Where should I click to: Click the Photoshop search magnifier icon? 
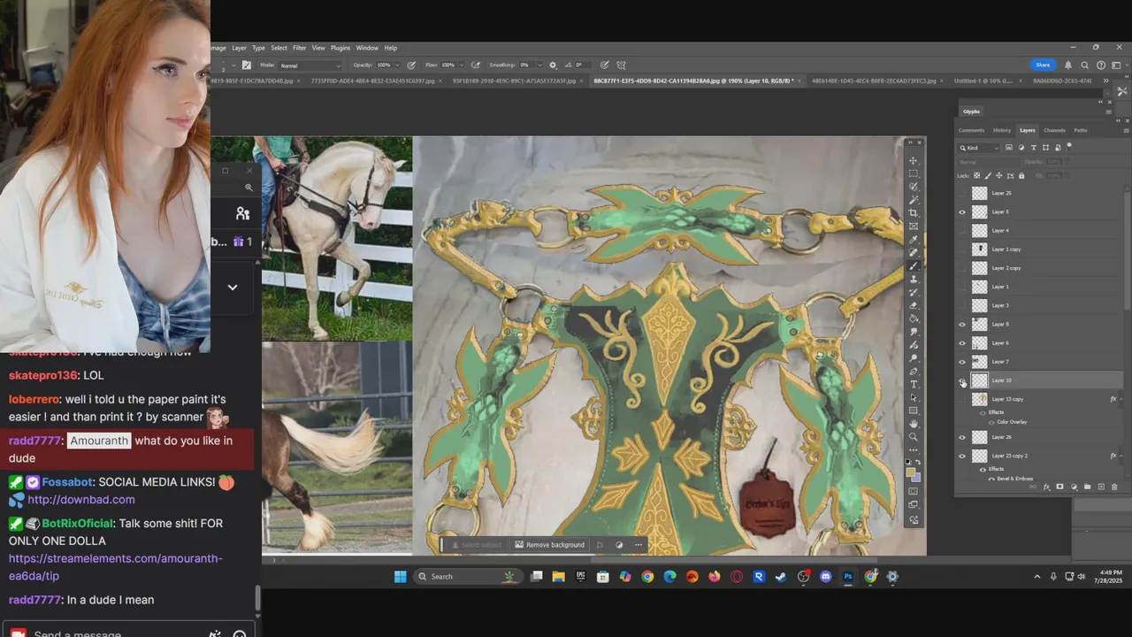(1084, 65)
